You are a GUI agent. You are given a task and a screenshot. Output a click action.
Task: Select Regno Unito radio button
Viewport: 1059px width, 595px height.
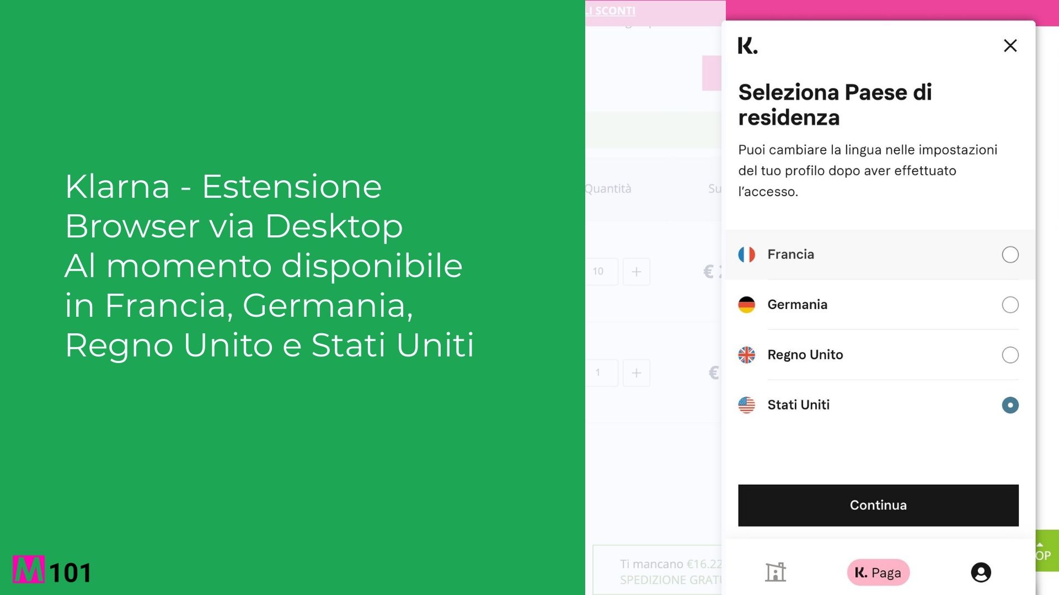tap(1010, 355)
